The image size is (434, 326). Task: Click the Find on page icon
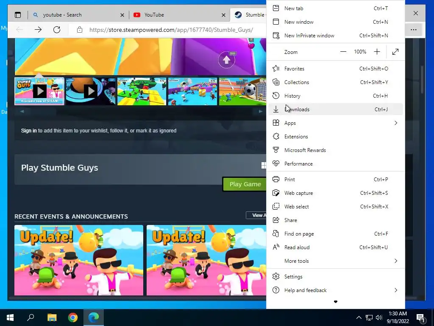pyautogui.click(x=276, y=234)
